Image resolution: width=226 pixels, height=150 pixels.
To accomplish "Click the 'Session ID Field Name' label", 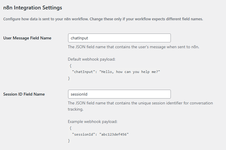I will pyautogui.click(x=24, y=94).
